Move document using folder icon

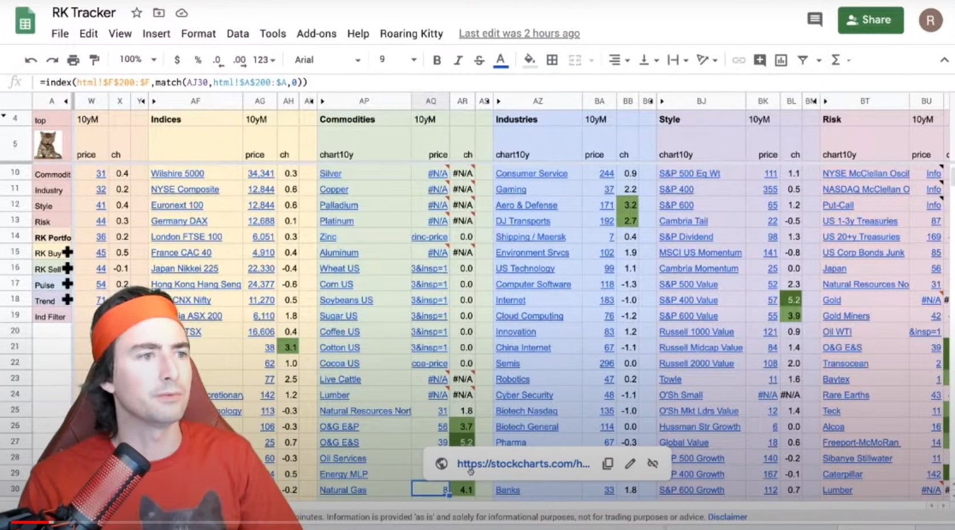click(159, 13)
